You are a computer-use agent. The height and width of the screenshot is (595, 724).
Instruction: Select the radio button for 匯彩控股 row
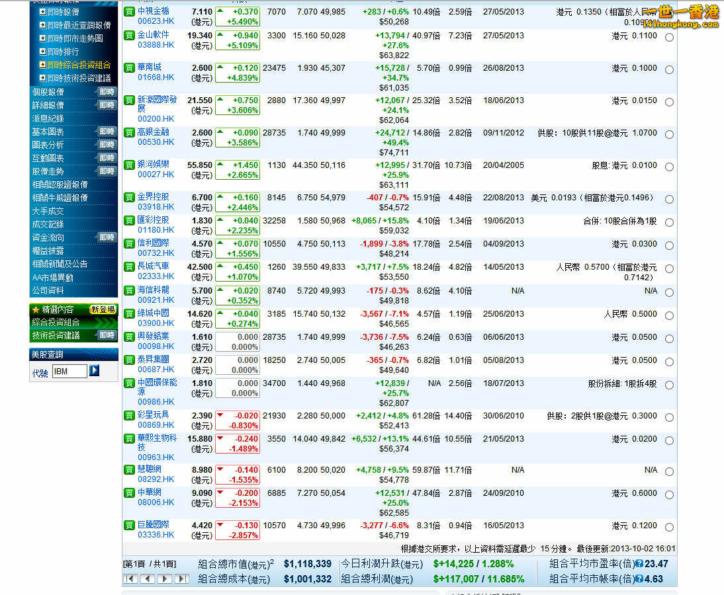click(x=669, y=222)
